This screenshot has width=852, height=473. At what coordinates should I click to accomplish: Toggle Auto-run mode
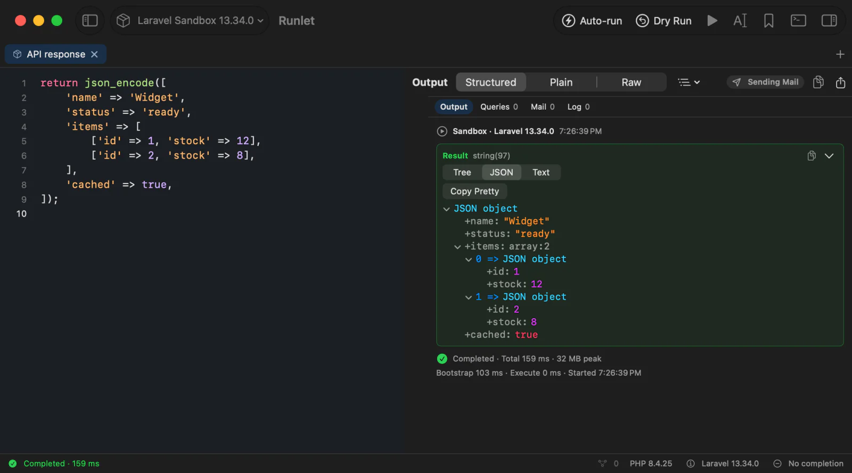point(592,21)
